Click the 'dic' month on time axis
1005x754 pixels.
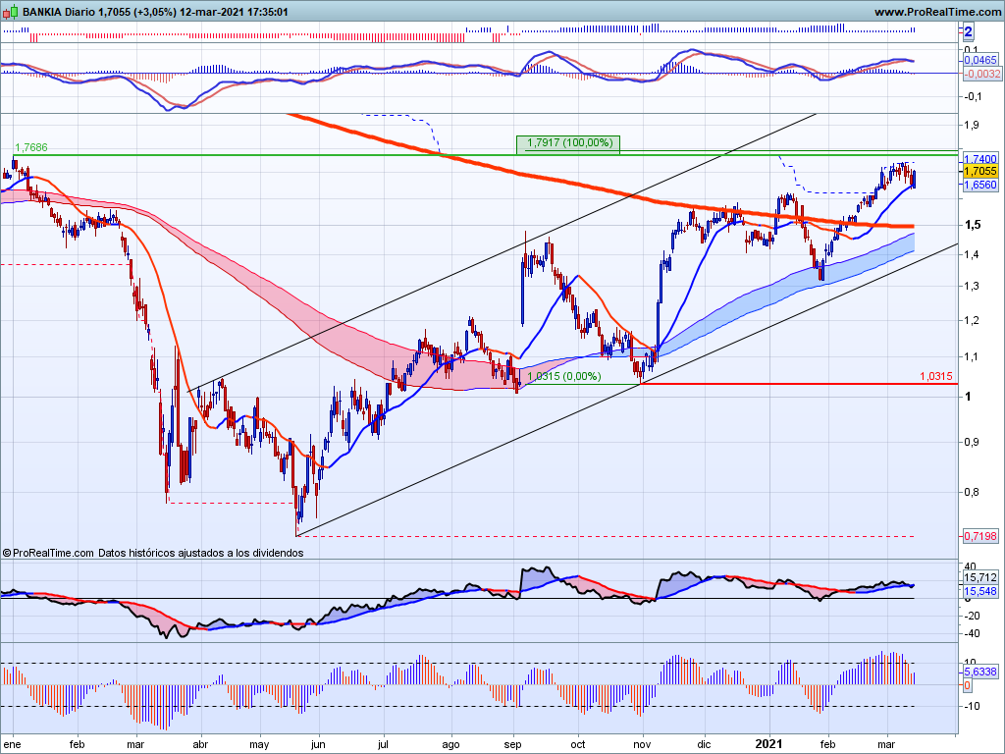click(704, 744)
